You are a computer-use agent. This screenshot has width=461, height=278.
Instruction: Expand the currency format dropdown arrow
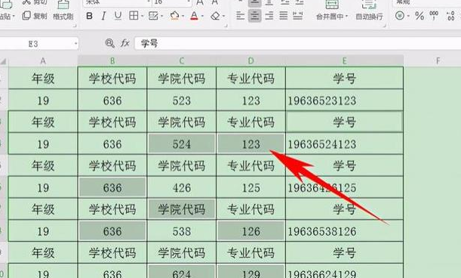[408, 16]
